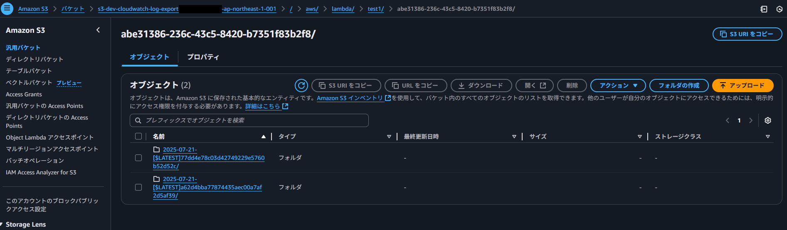787x230 pixels.
Task: Click external link icon beside 詳細はこちら
Action: [x=285, y=106]
